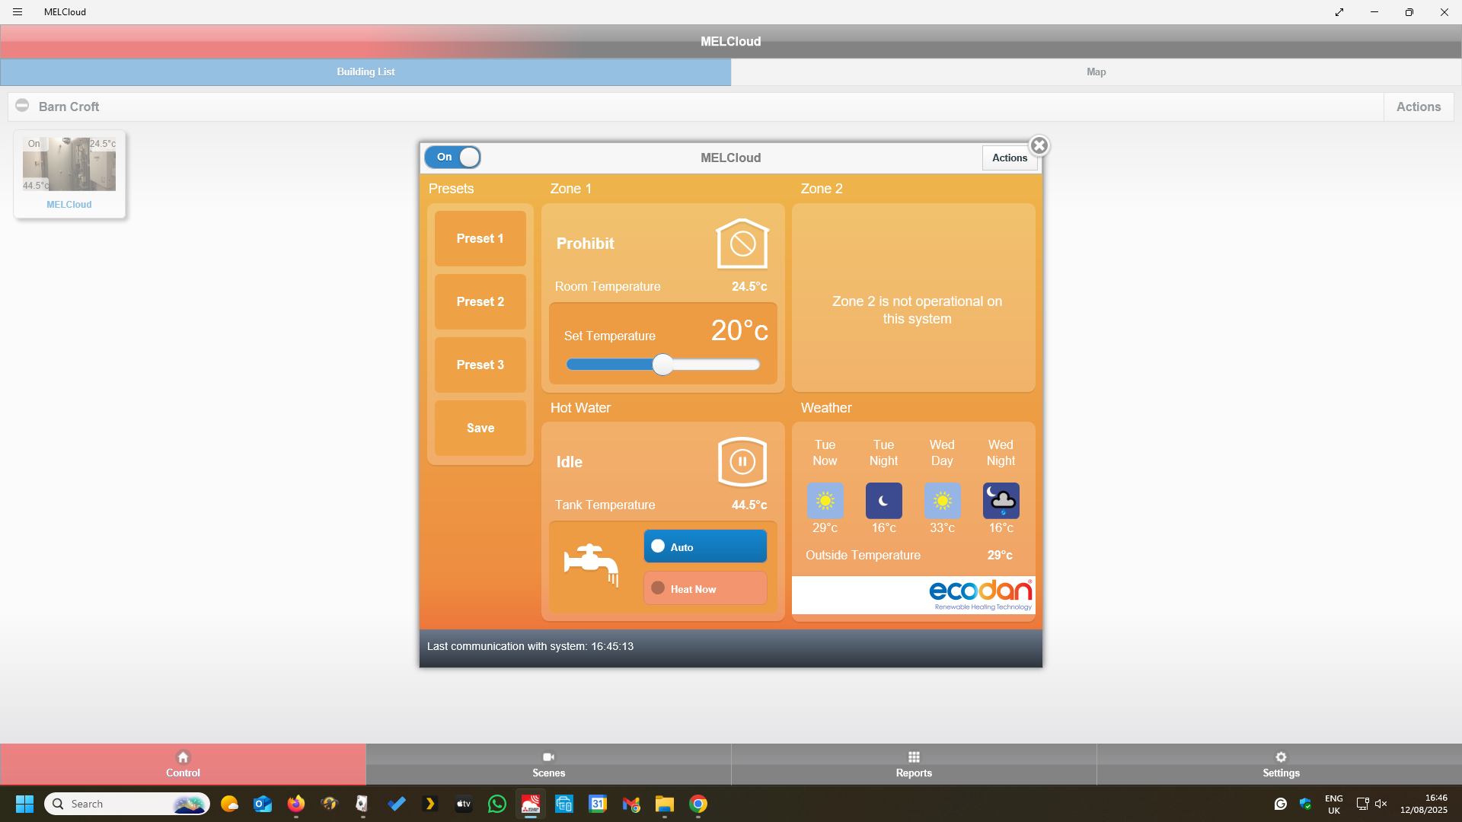Click the full screen expand icon
The height and width of the screenshot is (822, 1462).
tap(1339, 11)
